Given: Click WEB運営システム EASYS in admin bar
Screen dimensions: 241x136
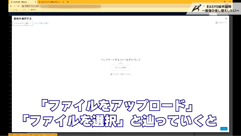Looking at the screenshot, I should [x=32, y=14].
